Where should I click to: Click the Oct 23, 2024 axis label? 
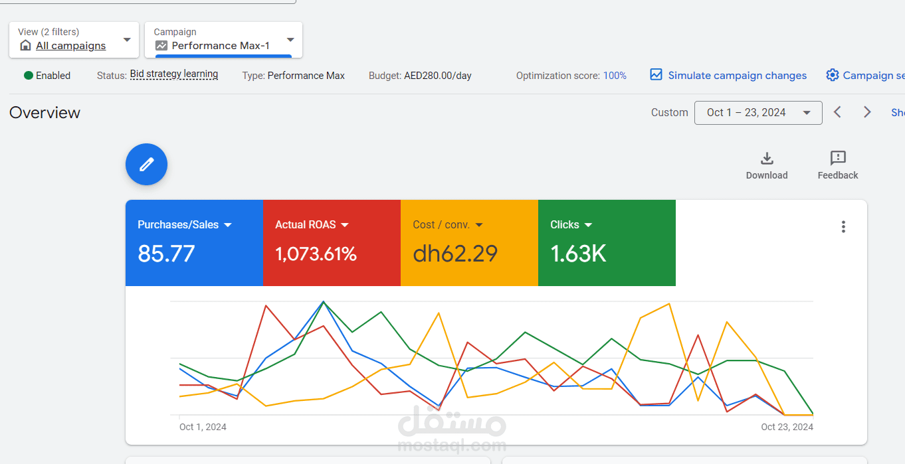pos(787,427)
